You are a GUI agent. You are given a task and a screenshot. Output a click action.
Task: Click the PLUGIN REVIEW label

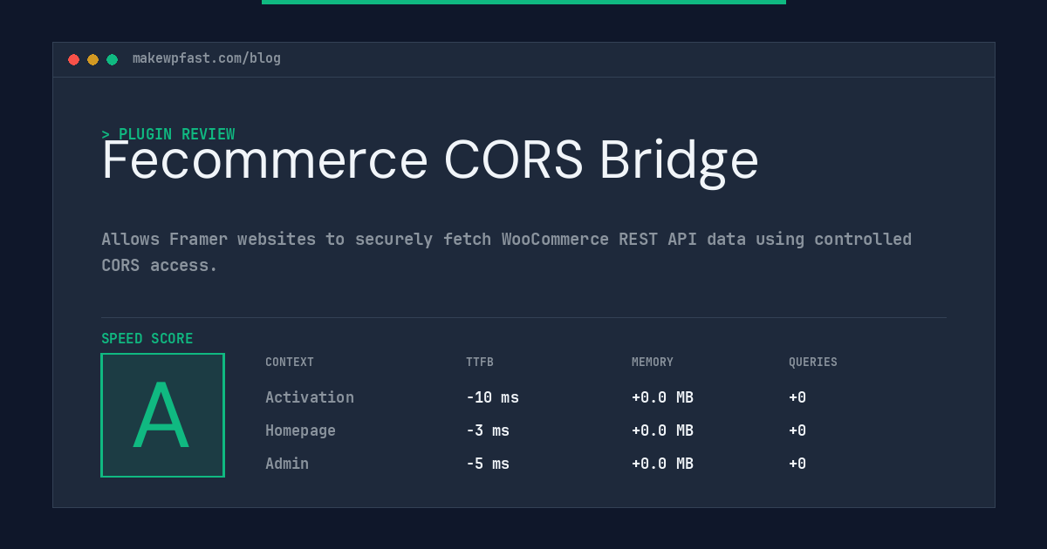click(x=168, y=134)
